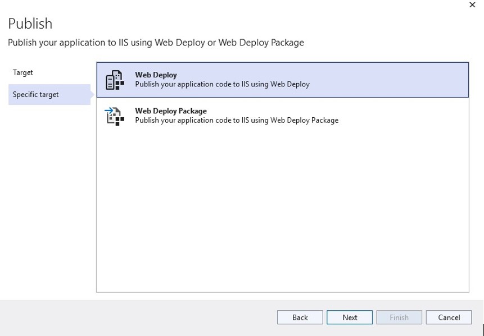
Task: Click the description text under Web Deploy
Action: pos(222,85)
